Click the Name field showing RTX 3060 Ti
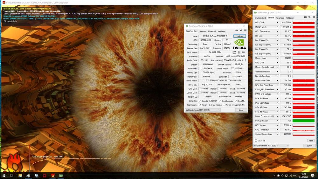This screenshot has height=179, width=318. [215, 36]
